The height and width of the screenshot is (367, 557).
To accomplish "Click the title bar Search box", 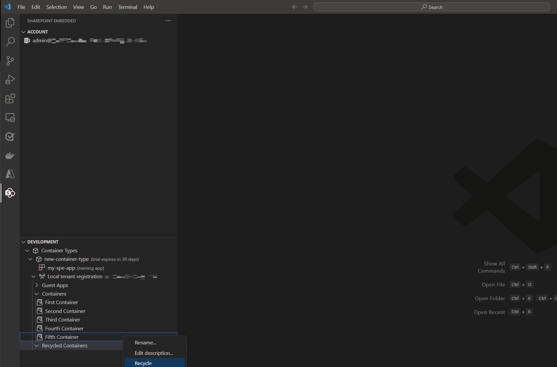I will [431, 7].
